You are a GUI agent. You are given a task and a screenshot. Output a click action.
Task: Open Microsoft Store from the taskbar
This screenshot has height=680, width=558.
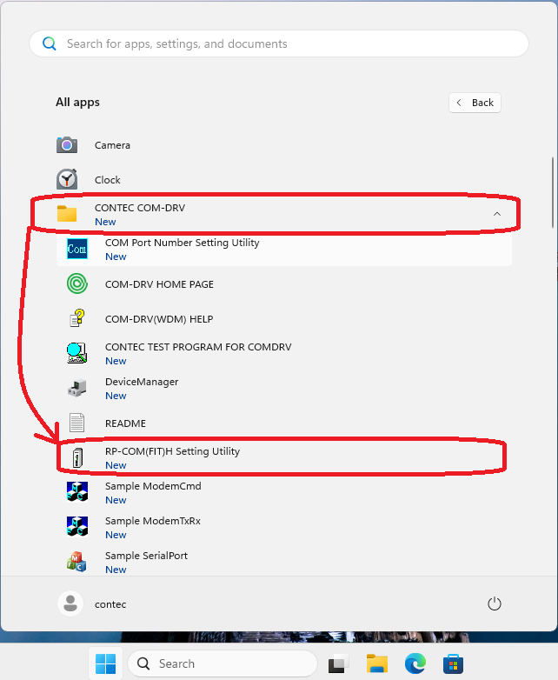[453, 663]
